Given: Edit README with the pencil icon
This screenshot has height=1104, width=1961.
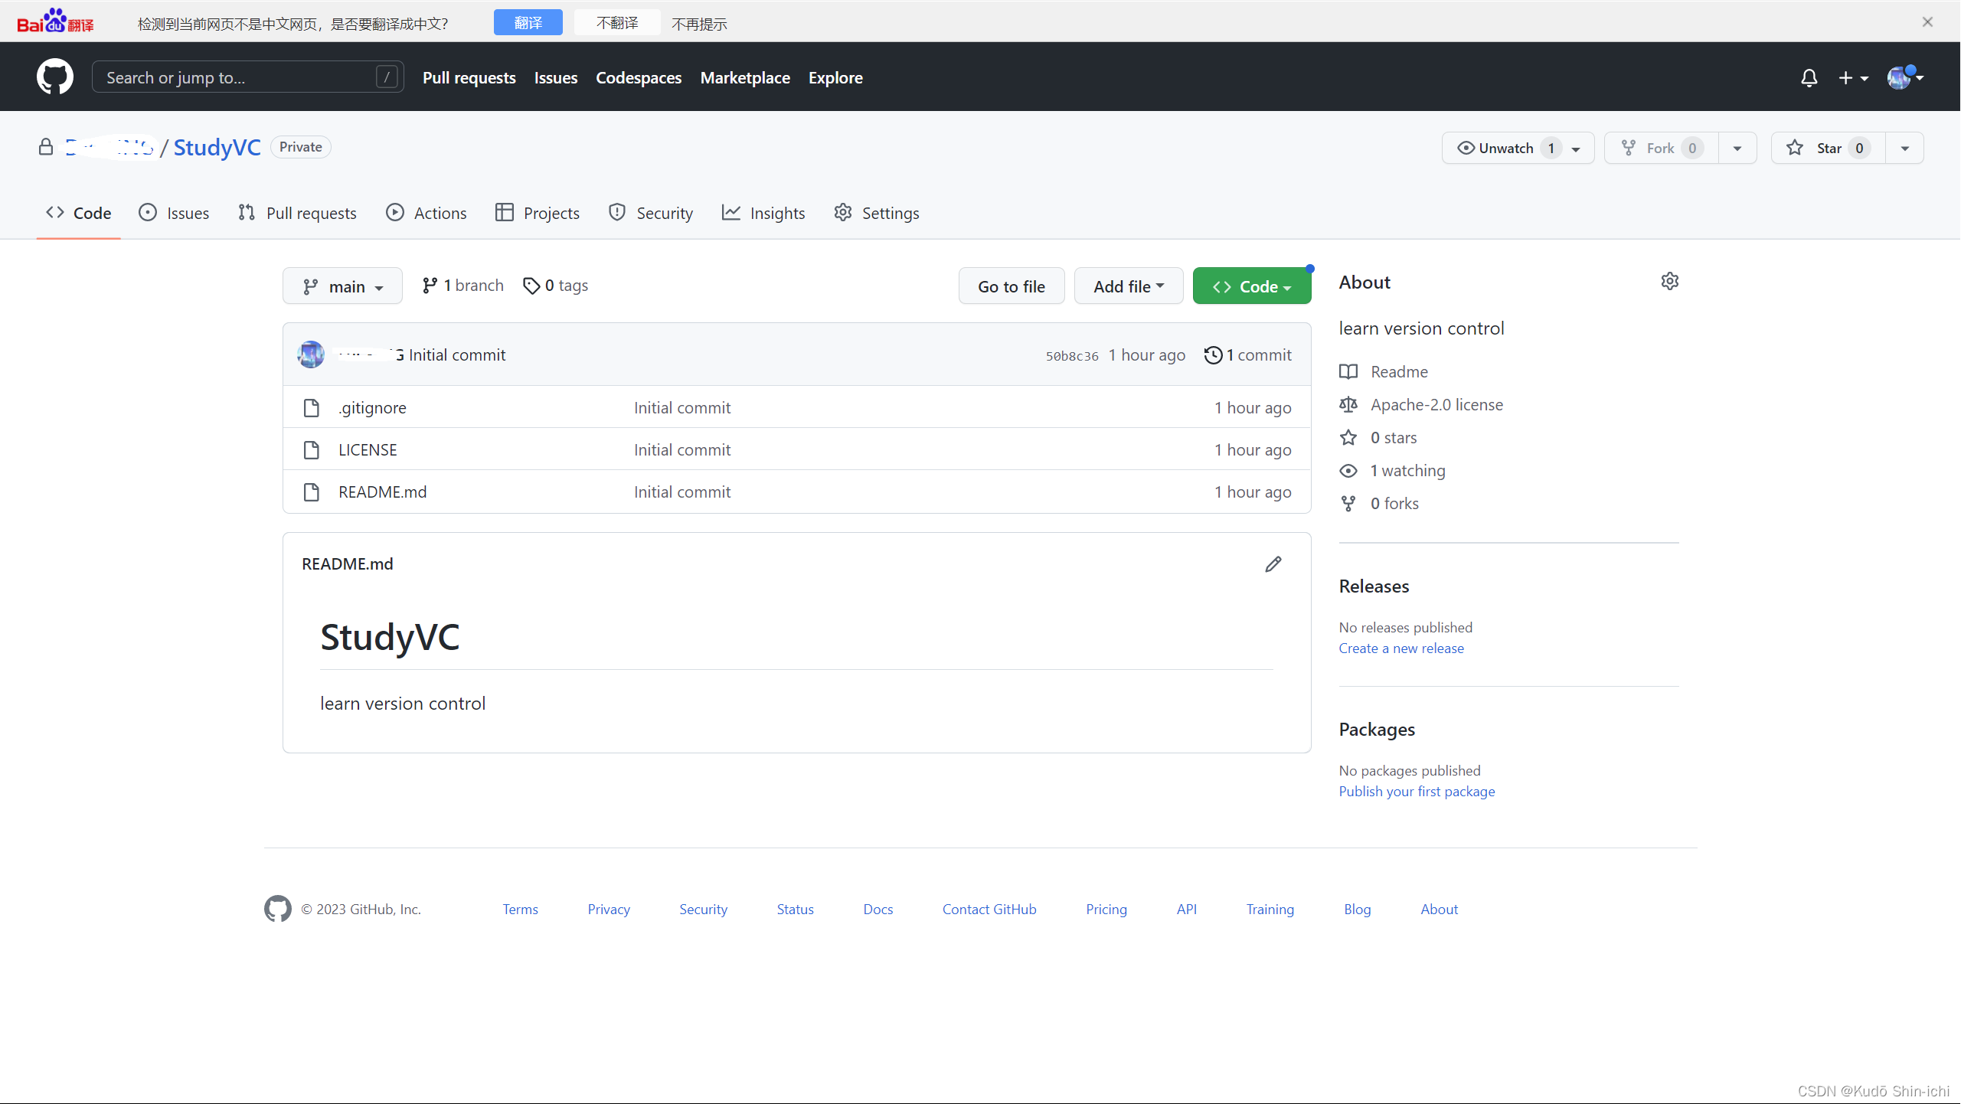Looking at the screenshot, I should pos(1273,564).
